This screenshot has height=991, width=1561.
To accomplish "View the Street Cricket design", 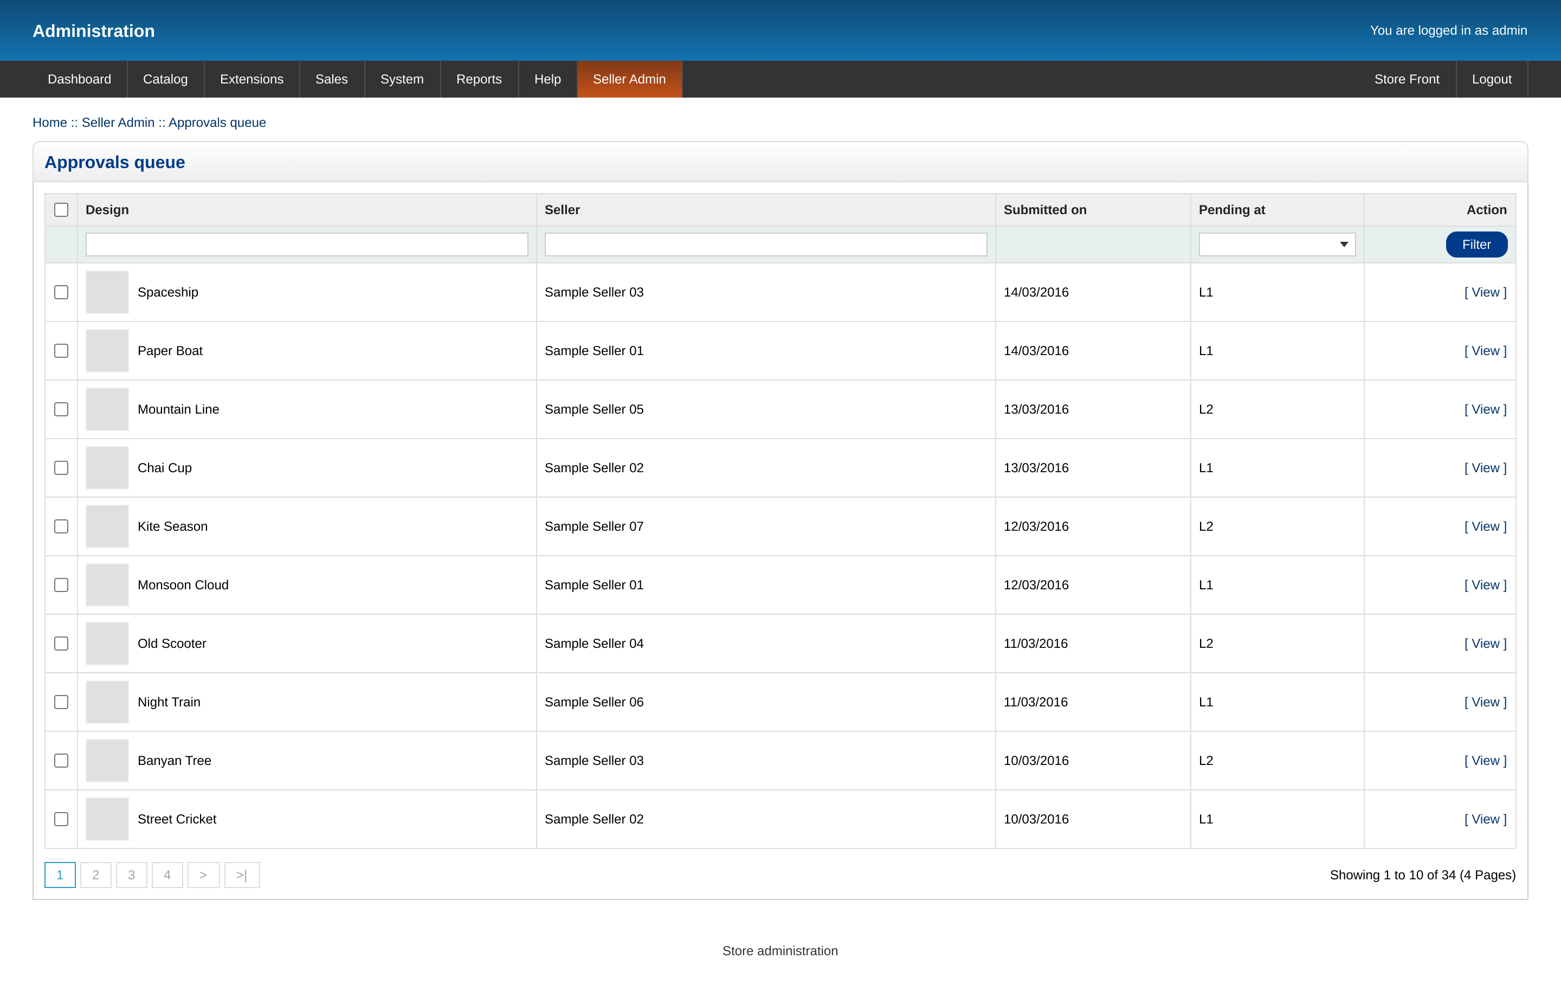I will point(1485,819).
